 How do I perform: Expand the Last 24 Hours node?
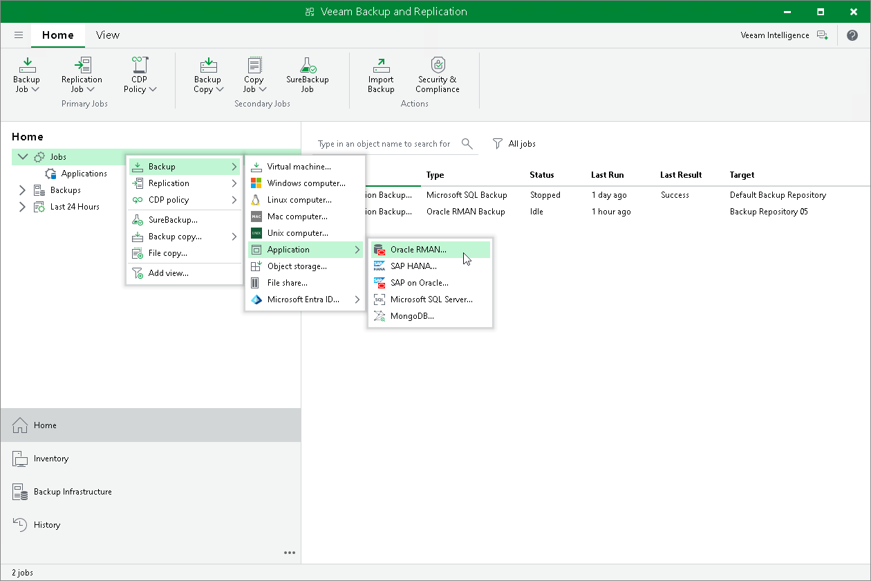22,207
